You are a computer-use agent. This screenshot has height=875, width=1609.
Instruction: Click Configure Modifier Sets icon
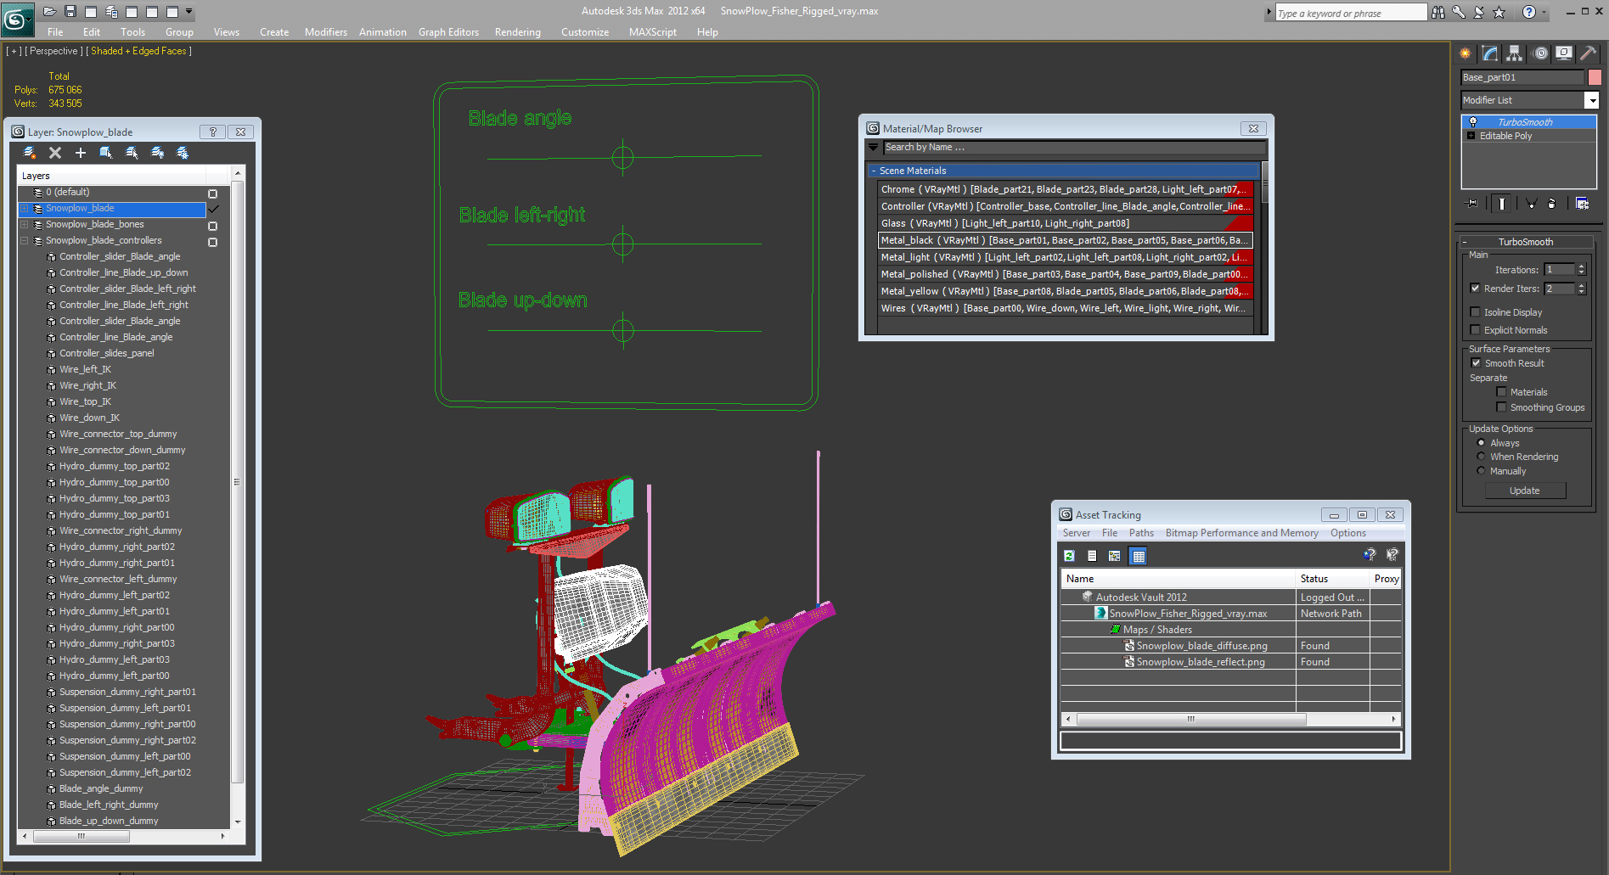click(1583, 204)
